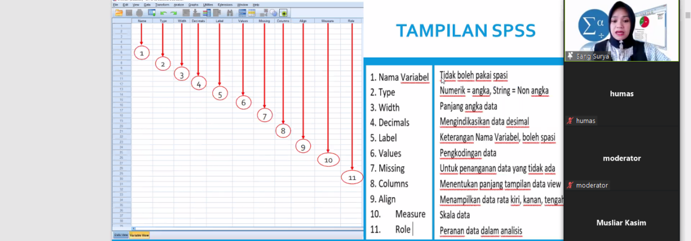
Task: Open the Analyze menu
Action: pyautogui.click(x=179, y=5)
